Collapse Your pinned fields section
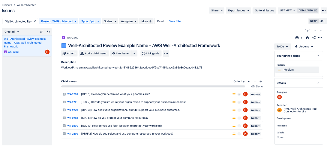 pos(318,56)
